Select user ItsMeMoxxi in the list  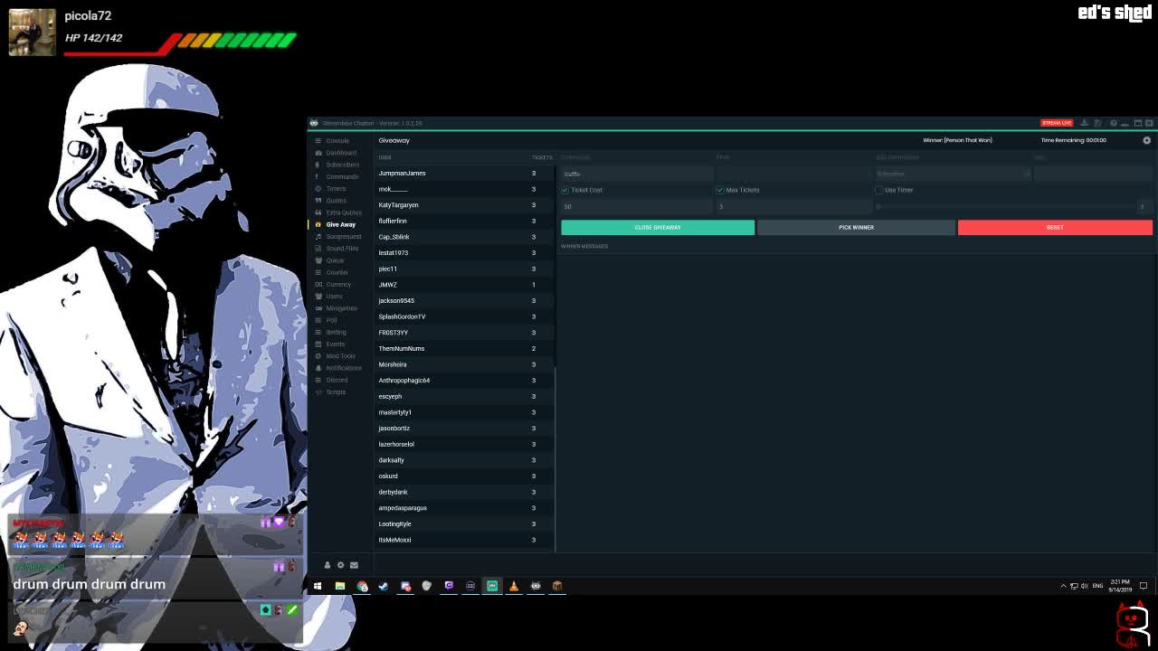pyautogui.click(x=464, y=540)
